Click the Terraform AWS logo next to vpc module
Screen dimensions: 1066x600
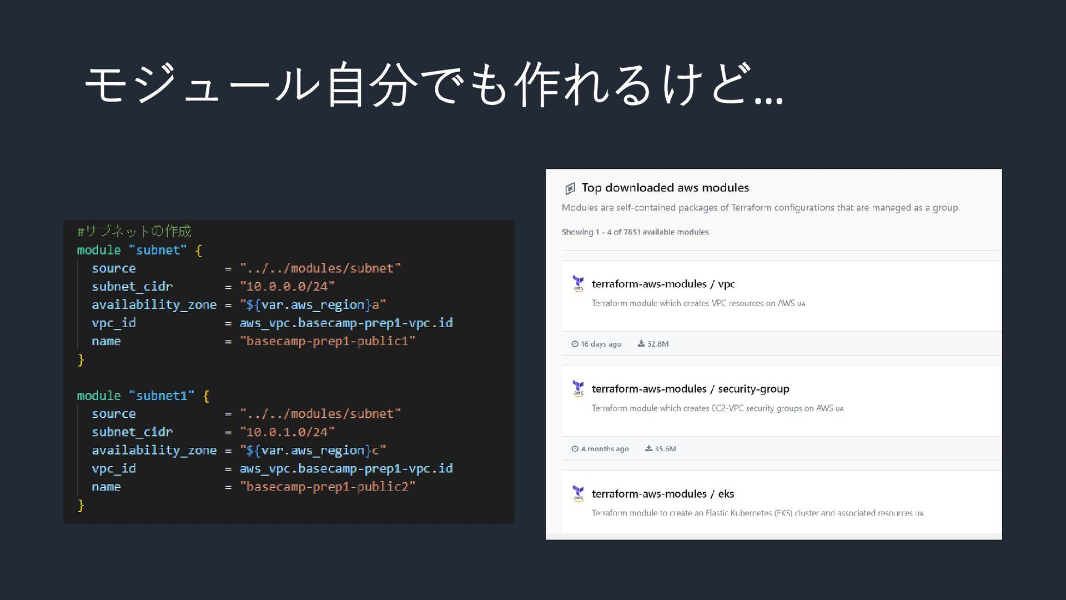tap(578, 283)
